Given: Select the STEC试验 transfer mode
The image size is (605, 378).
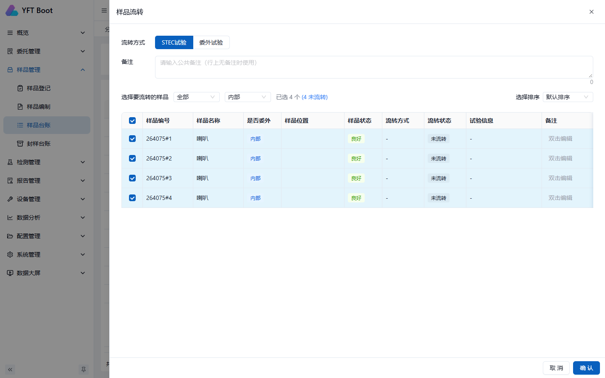Looking at the screenshot, I should pos(174,42).
